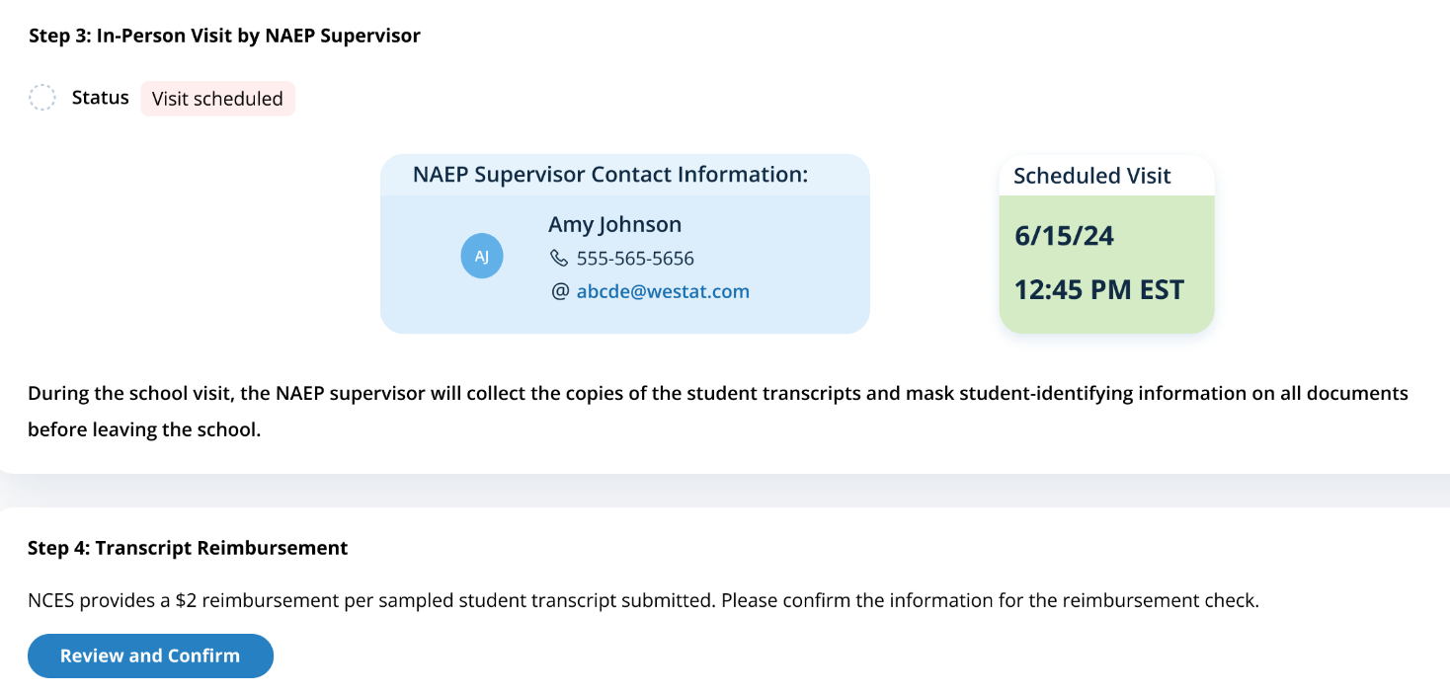
Task: Click the Status label text
Action: pyautogui.click(x=101, y=98)
